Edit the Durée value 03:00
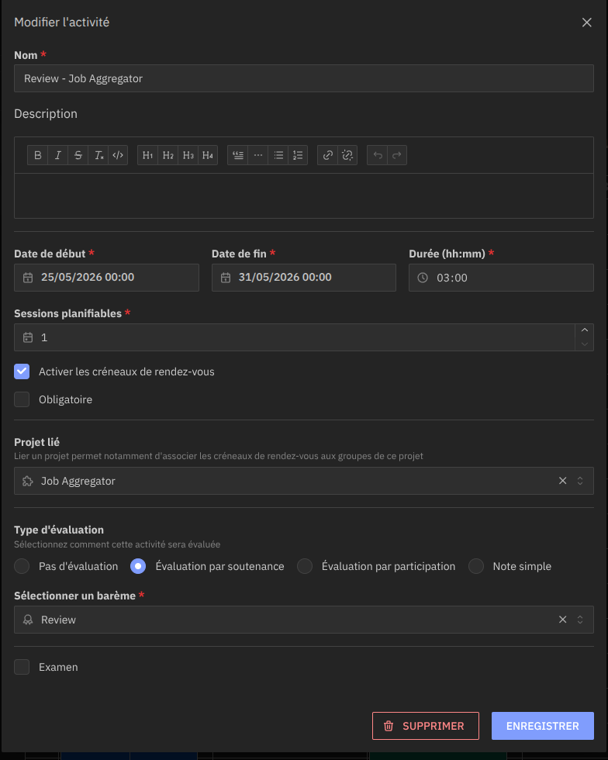The width and height of the screenshot is (608, 760). (501, 278)
